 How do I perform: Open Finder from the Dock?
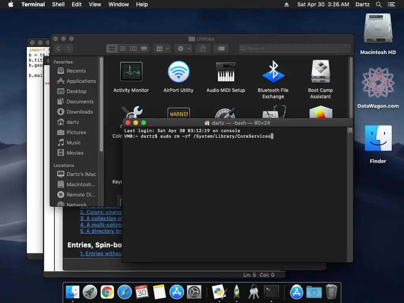click(73, 292)
